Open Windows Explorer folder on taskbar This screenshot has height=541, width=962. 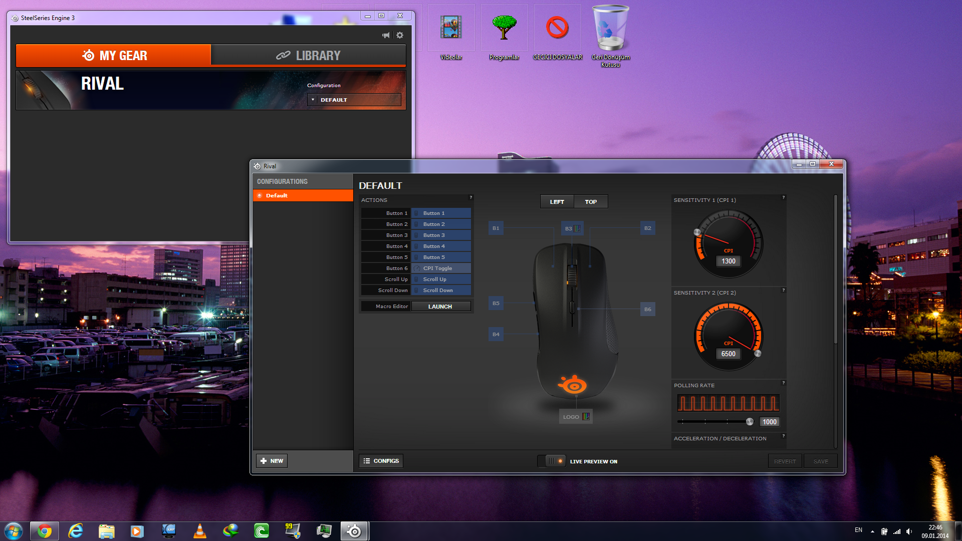[107, 531]
